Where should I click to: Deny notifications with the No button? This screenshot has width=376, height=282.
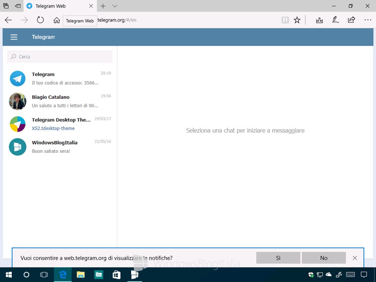pyautogui.click(x=324, y=258)
